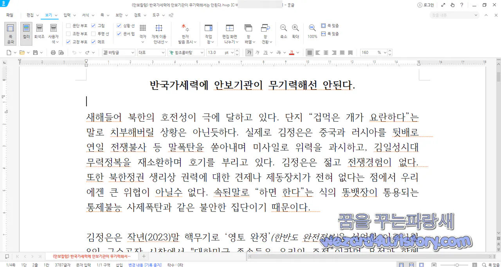Select the 쪽 윤곽 page outline view button
This screenshot has width=501, height=267.
[x=11, y=33]
